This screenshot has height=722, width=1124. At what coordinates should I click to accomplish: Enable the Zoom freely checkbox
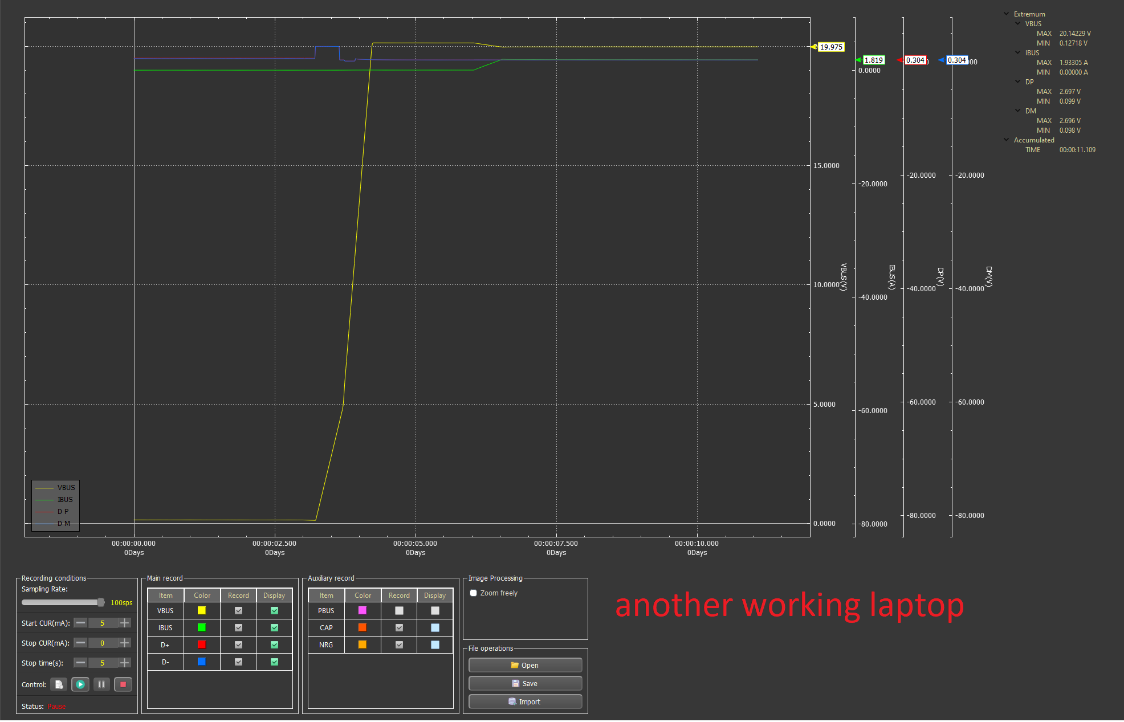[x=473, y=593]
